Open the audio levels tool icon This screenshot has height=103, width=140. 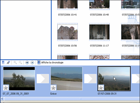[x=3, y=62]
